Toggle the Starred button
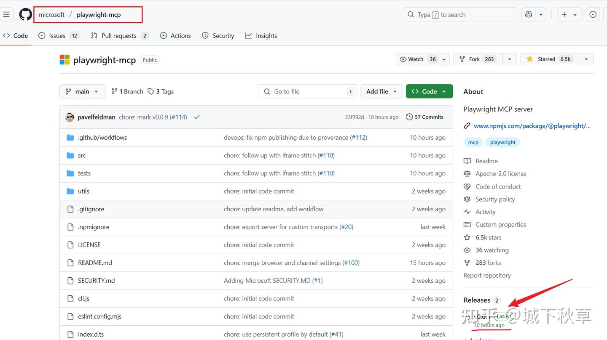This screenshot has width=607, height=340. 550,59
